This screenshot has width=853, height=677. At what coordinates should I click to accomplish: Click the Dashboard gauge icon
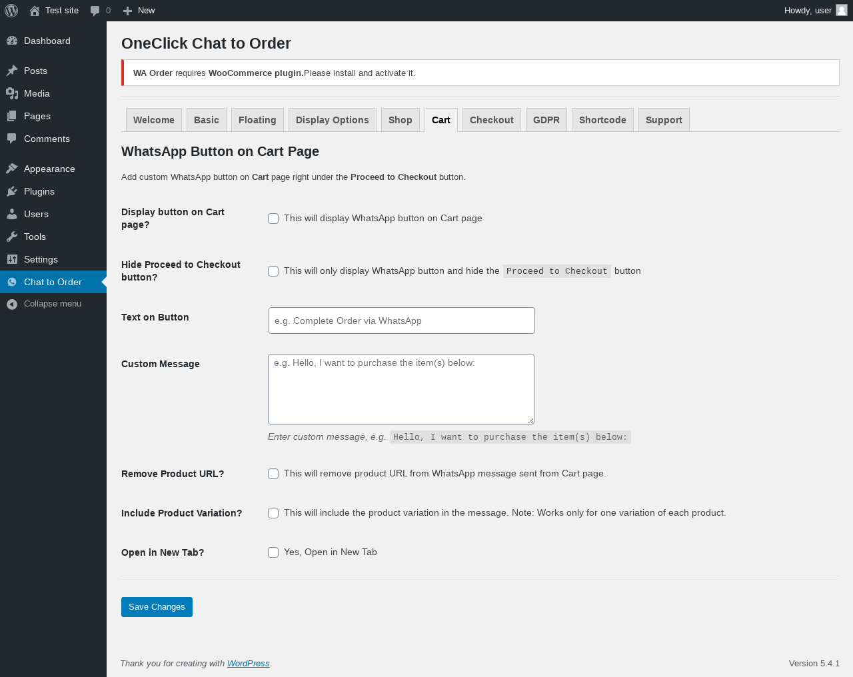tap(12, 41)
